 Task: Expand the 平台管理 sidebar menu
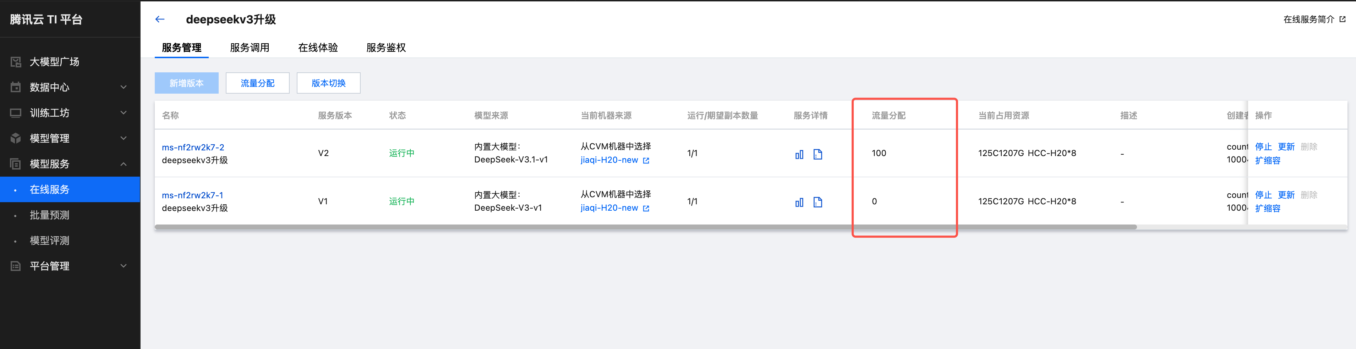[124, 266]
